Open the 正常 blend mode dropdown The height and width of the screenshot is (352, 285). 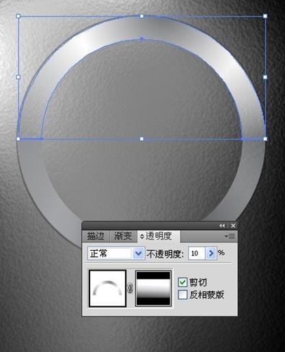point(116,253)
